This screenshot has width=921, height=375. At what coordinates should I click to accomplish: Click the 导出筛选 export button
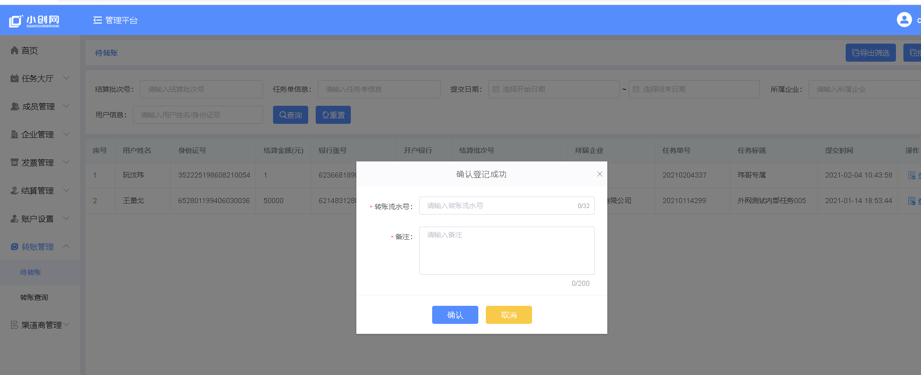point(870,53)
